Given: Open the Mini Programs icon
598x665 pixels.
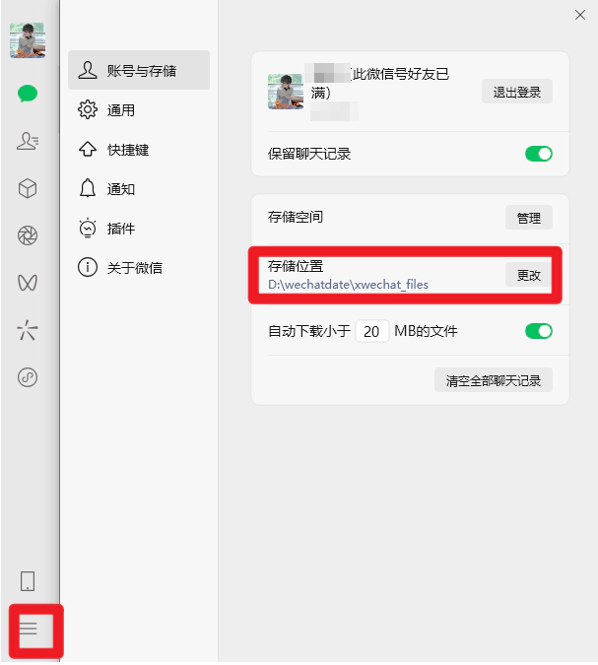Looking at the screenshot, I should pos(28,377).
